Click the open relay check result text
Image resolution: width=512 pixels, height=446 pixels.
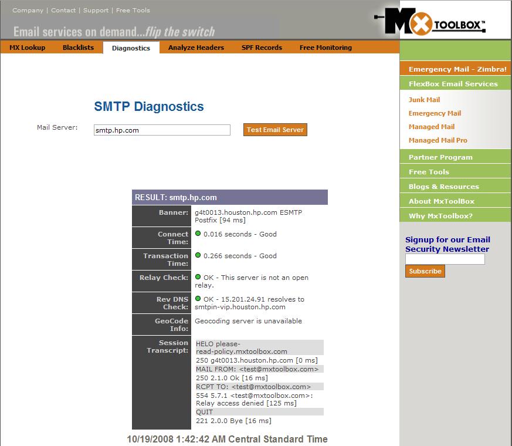252,281
